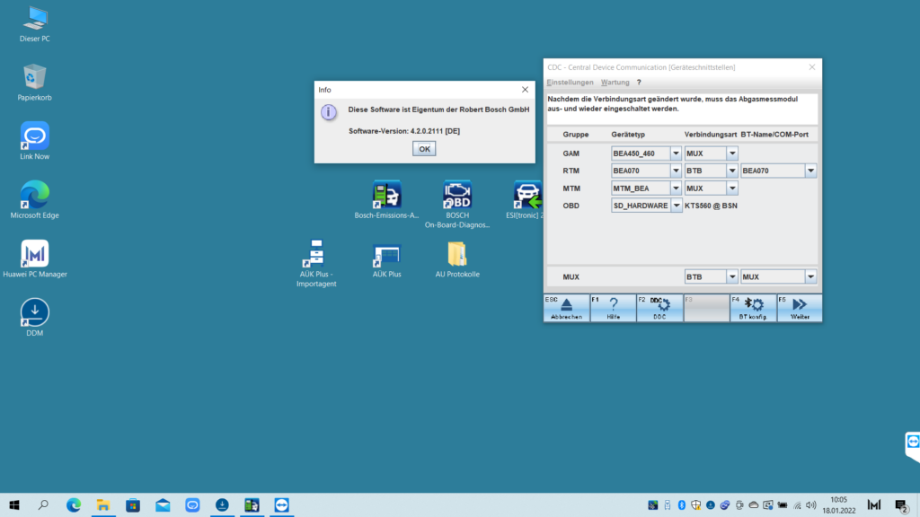Viewport: 920px width, 517px height.
Task: Click the OneDrive cloud tray icon
Action: click(x=754, y=504)
